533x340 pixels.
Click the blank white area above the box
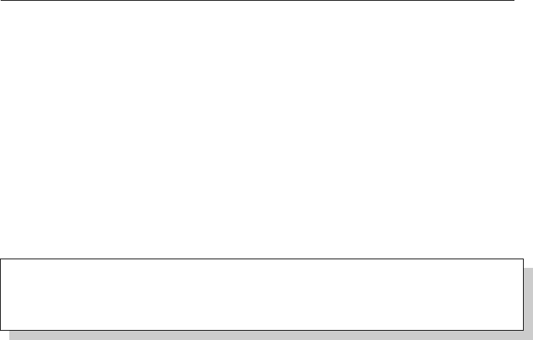click(x=262, y=129)
